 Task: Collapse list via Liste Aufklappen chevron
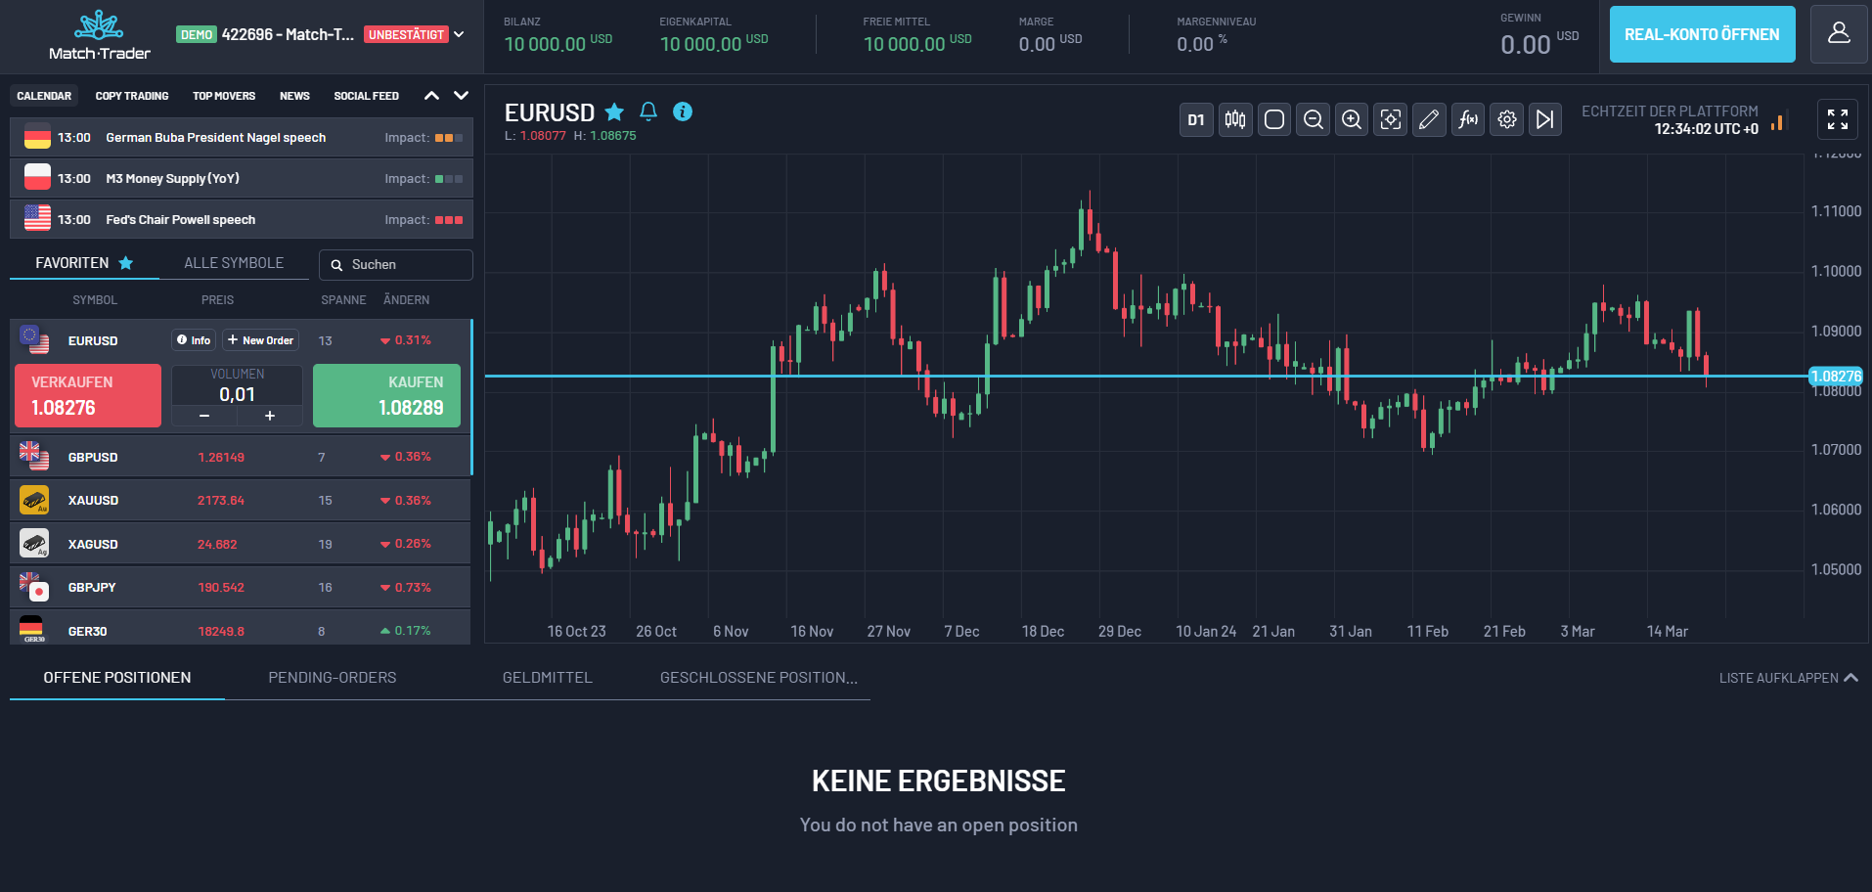1850,678
